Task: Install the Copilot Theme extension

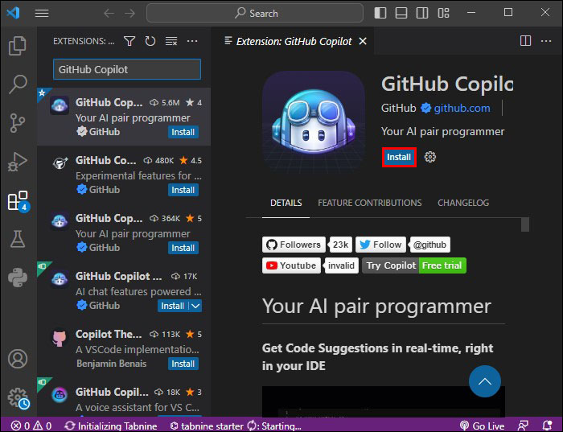Action: [183, 364]
